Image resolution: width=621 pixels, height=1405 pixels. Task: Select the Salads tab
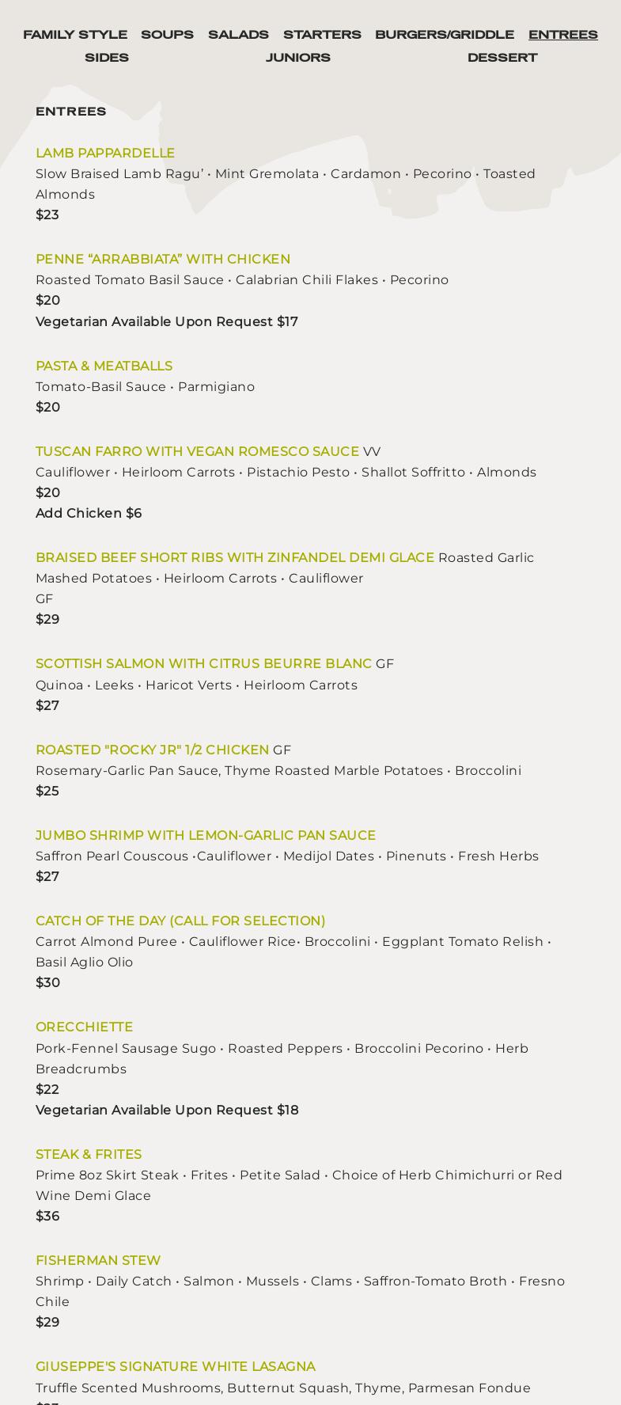pyautogui.click(x=238, y=35)
